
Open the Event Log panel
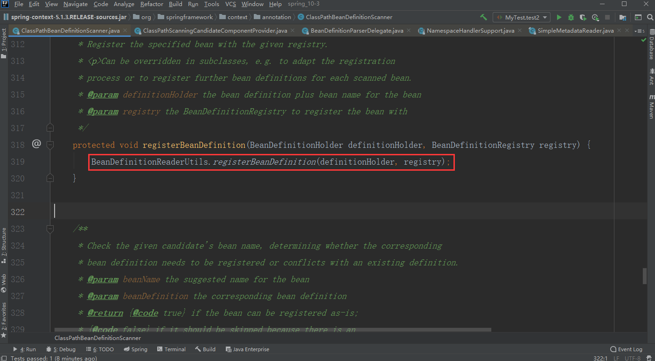click(626, 349)
